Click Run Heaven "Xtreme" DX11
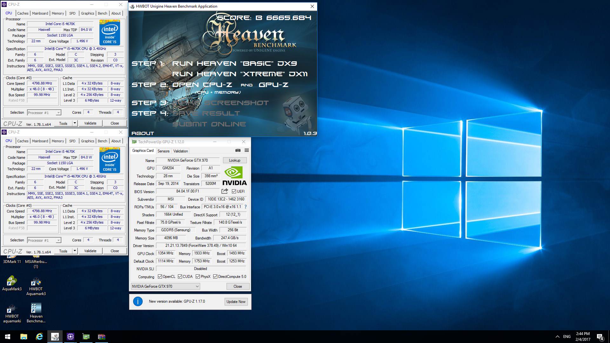610x343 pixels. [x=240, y=74]
